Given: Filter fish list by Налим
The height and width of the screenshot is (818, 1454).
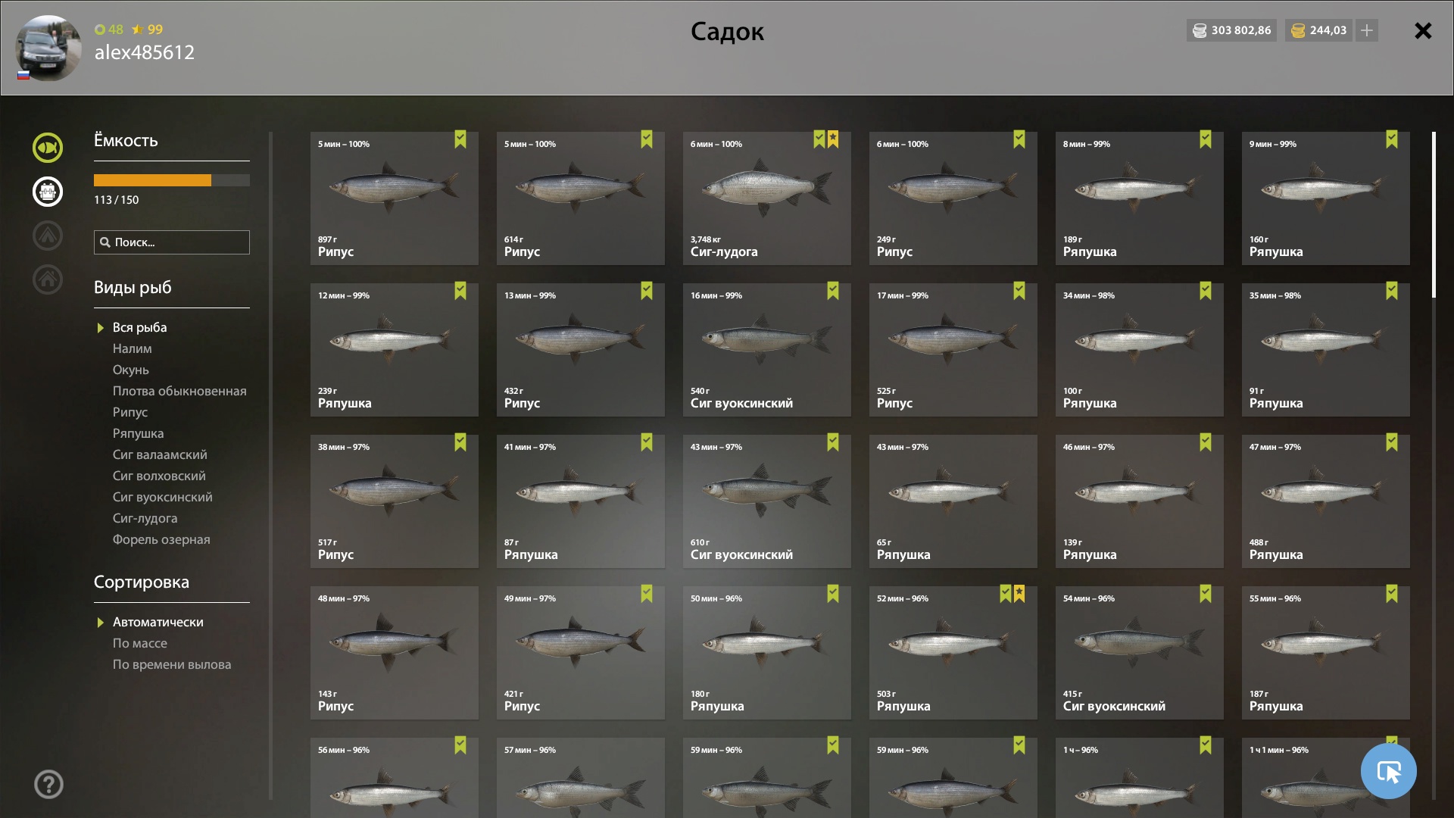Looking at the screenshot, I should [x=133, y=348].
